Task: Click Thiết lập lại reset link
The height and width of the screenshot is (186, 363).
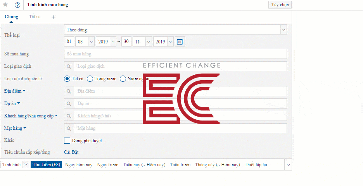Action: [256, 165]
